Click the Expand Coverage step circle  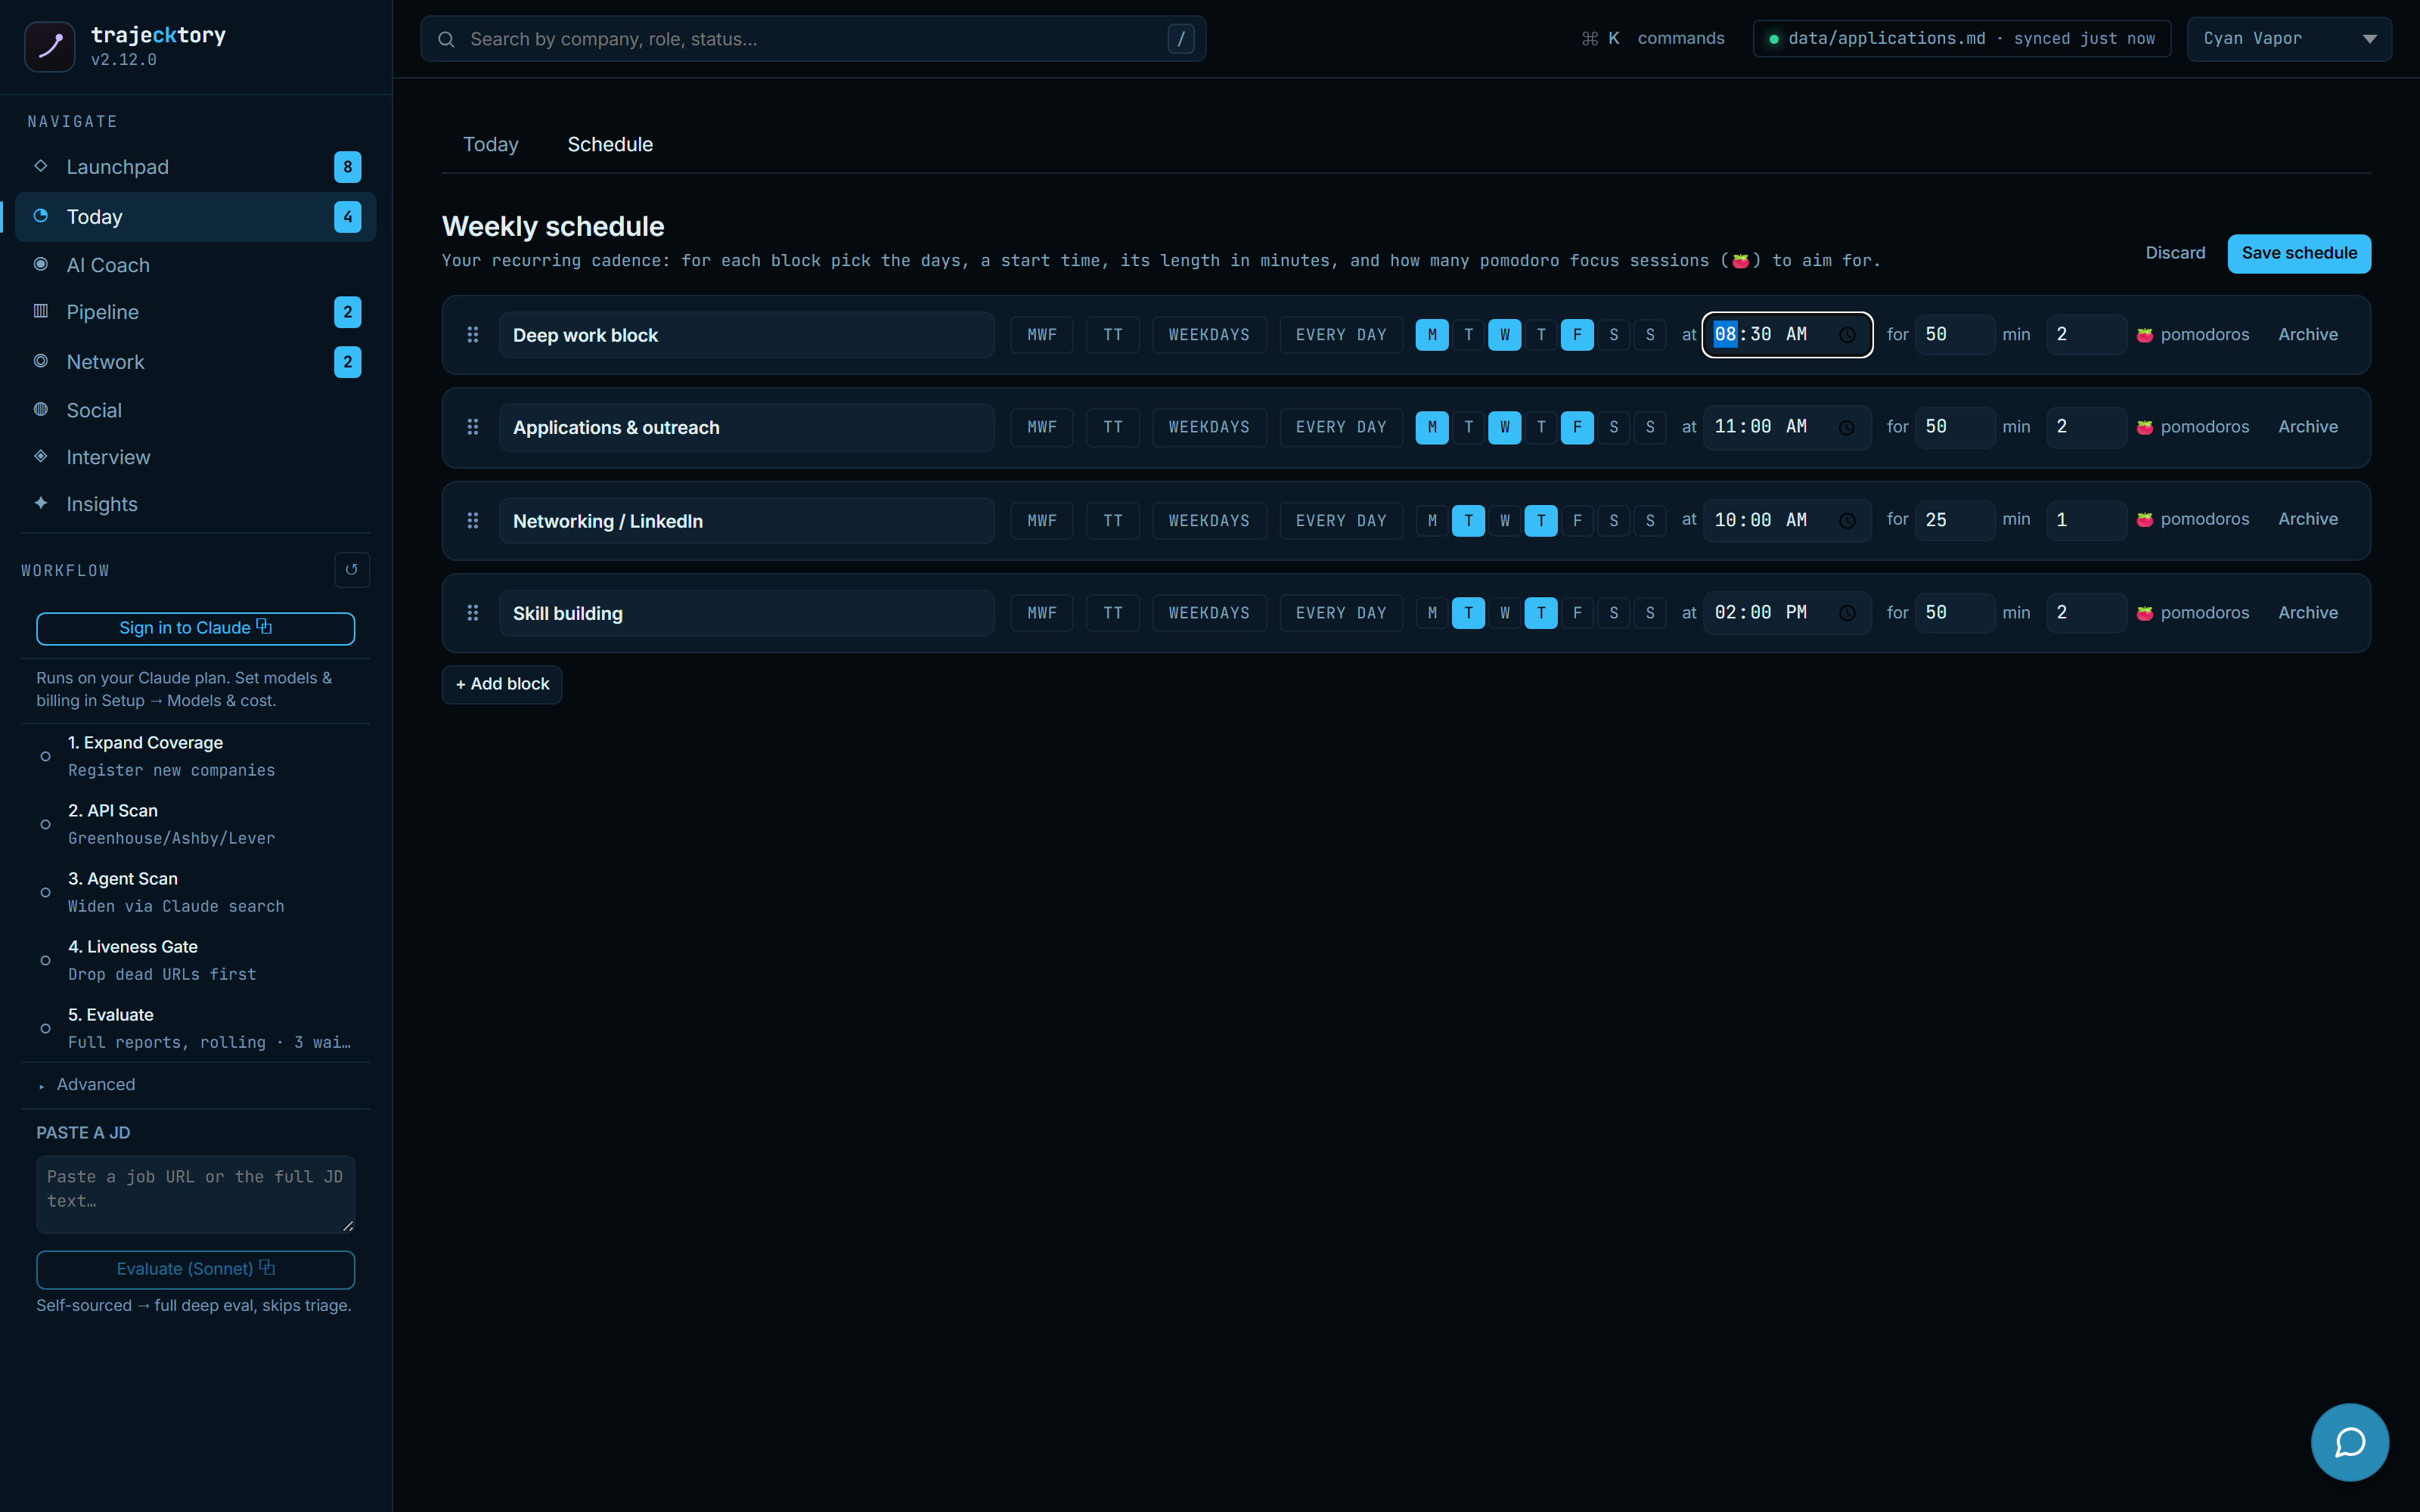click(45, 757)
